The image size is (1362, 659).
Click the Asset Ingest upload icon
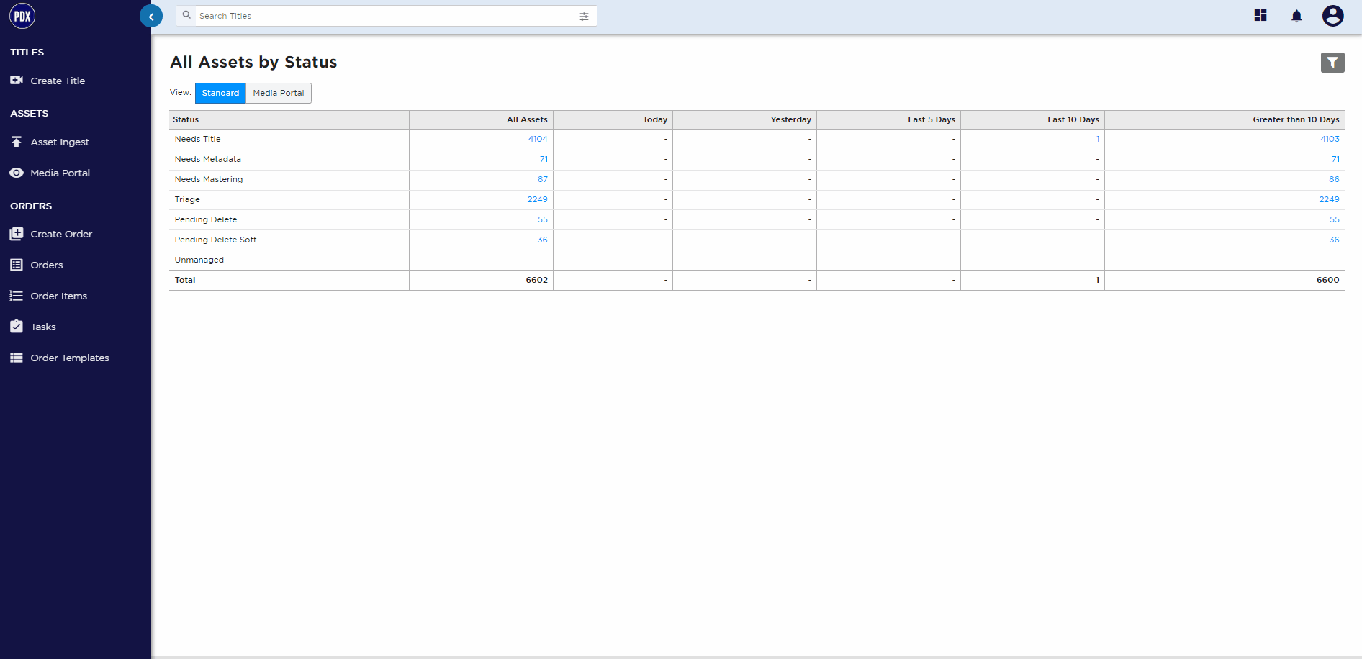click(x=17, y=142)
